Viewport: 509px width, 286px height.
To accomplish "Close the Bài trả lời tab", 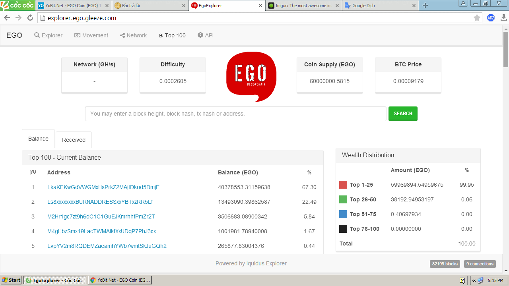I will [x=183, y=6].
